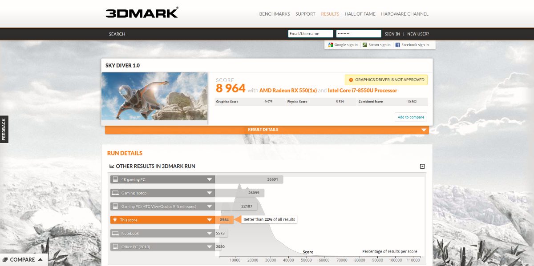Click the 3DMark logo

(x=142, y=12)
